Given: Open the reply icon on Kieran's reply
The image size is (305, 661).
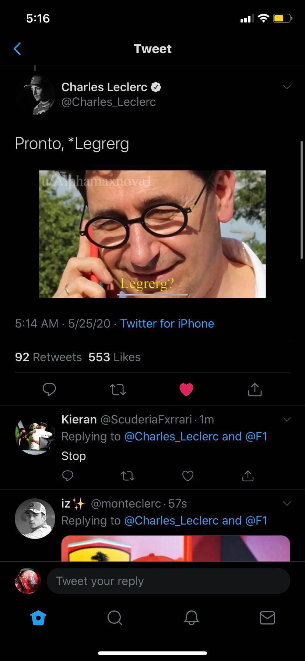Looking at the screenshot, I should [x=68, y=476].
